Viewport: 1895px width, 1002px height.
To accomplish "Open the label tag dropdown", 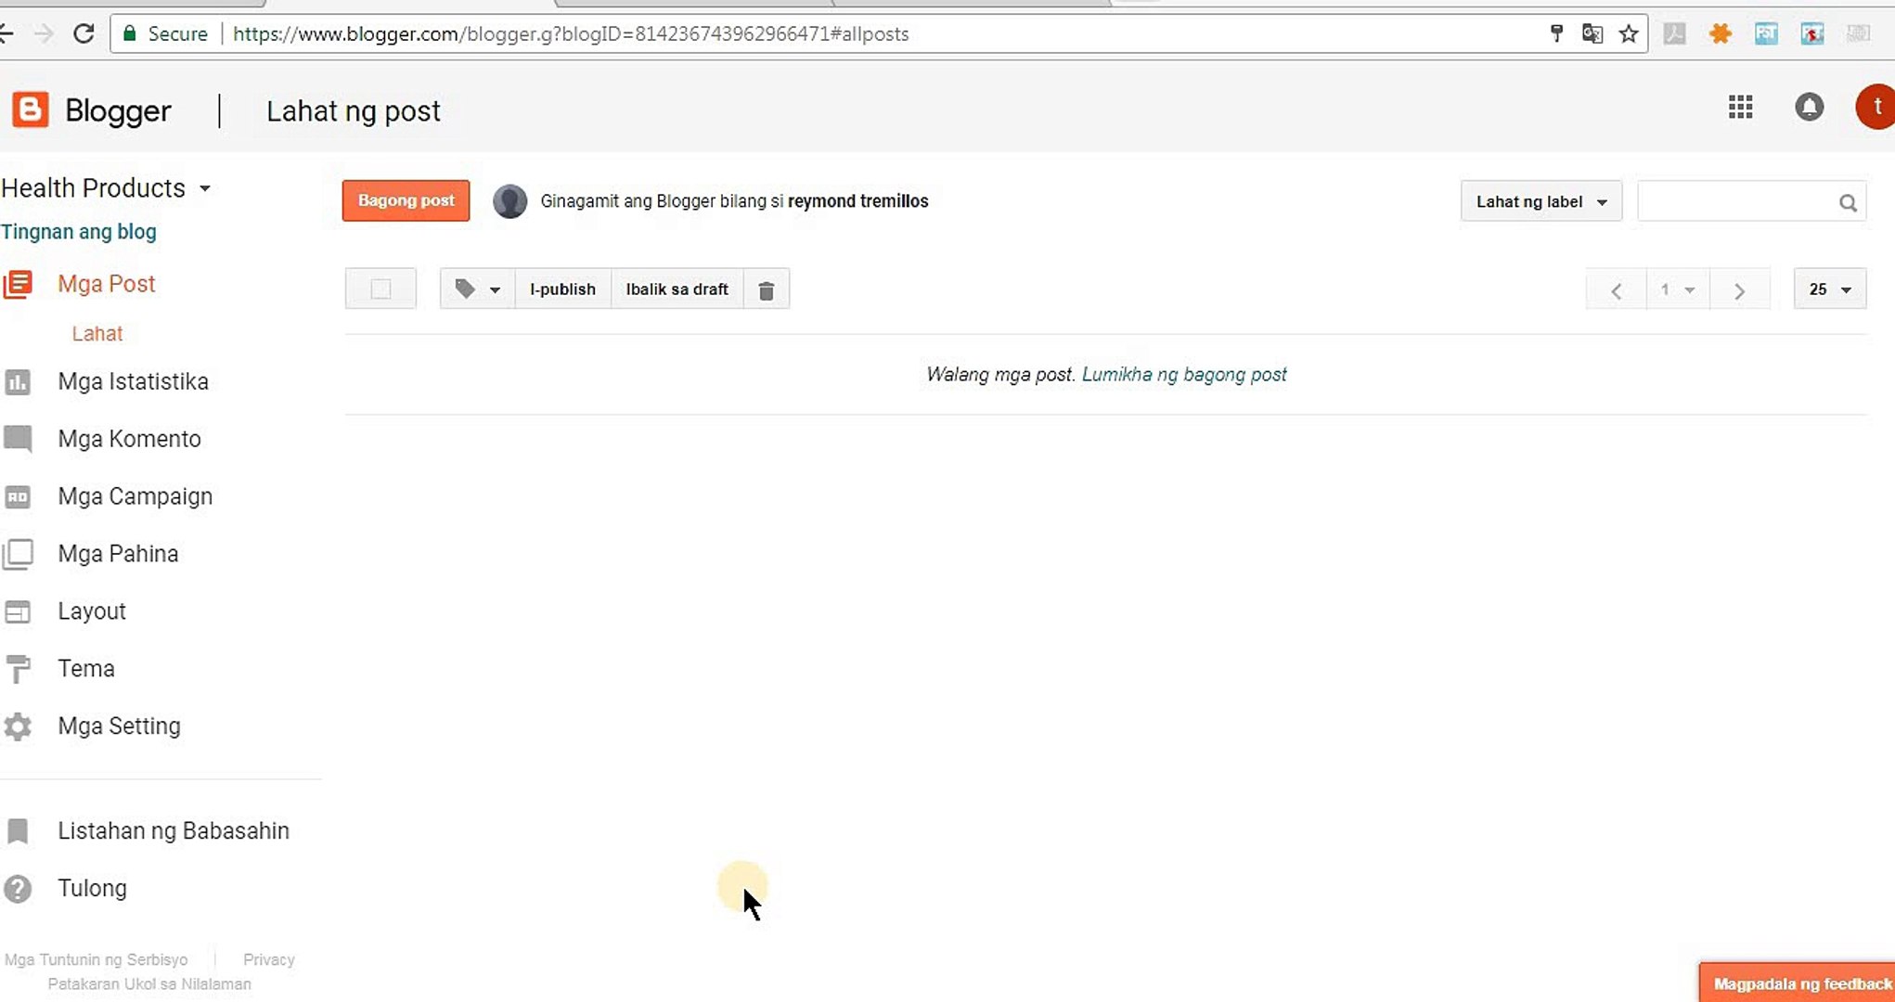I will point(477,289).
